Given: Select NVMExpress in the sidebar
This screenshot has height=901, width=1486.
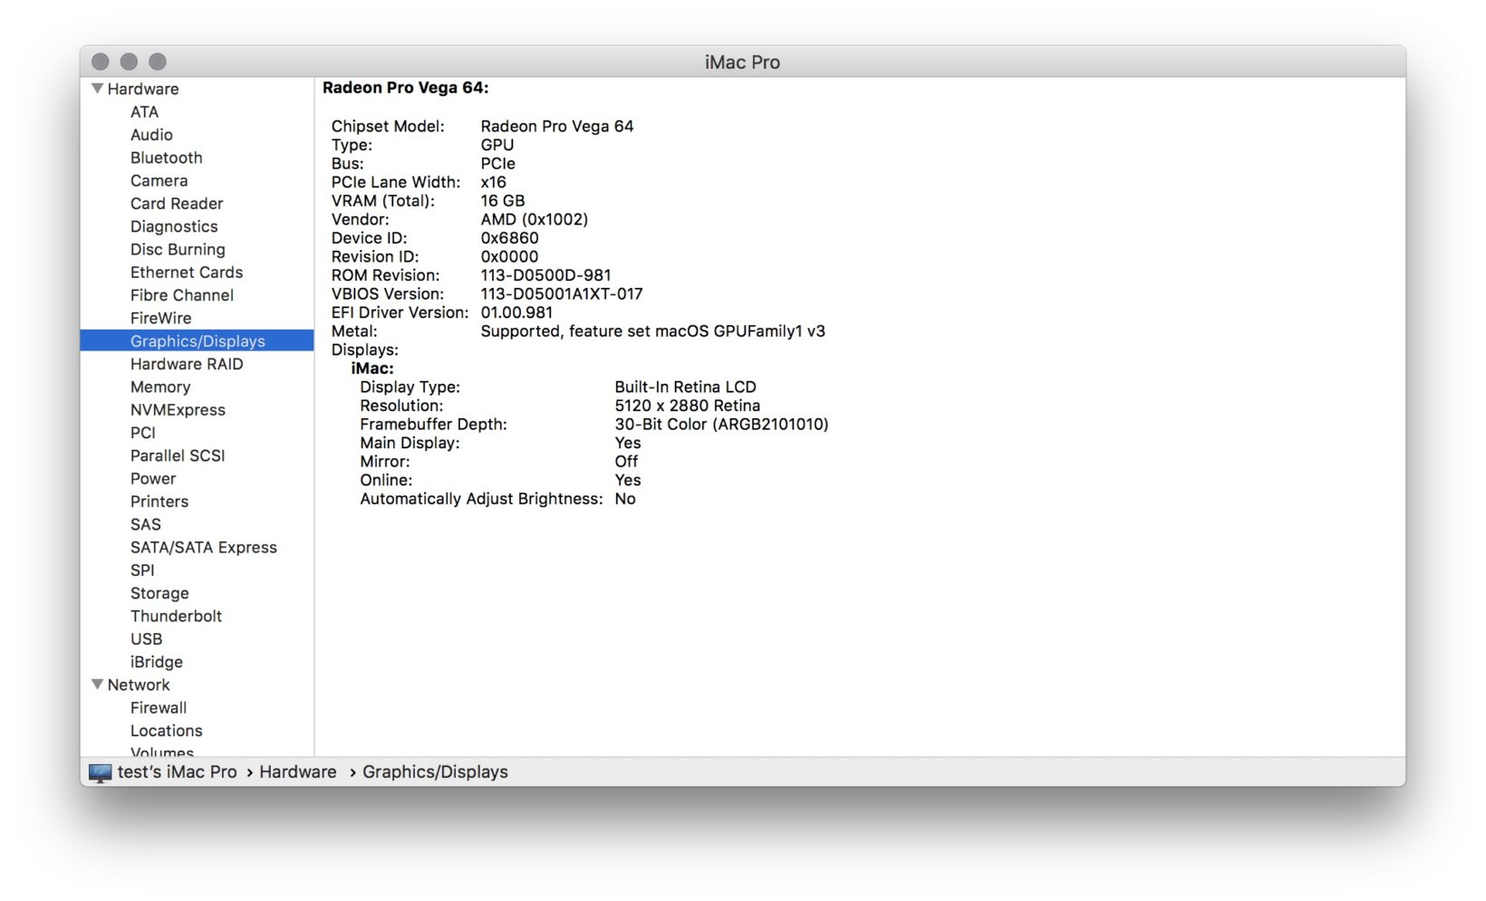Looking at the screenshot, I should click(178, 409).
